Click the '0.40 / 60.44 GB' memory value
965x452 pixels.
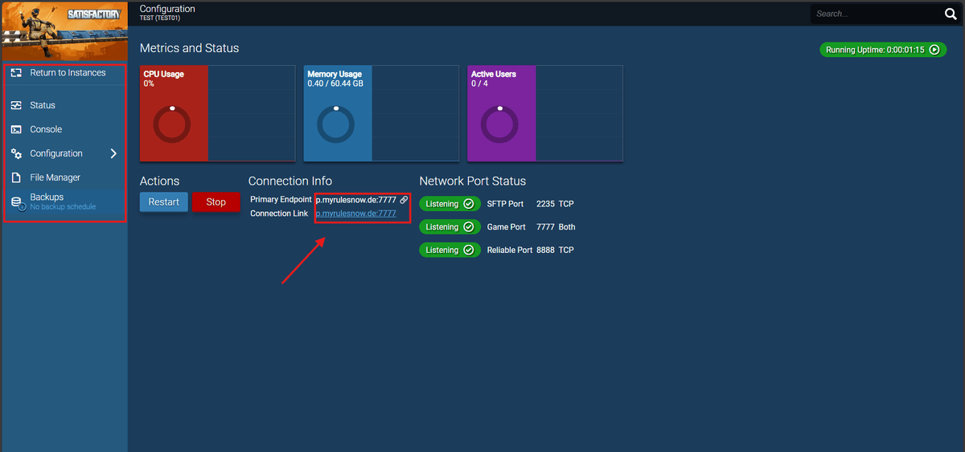pos(335,83)
